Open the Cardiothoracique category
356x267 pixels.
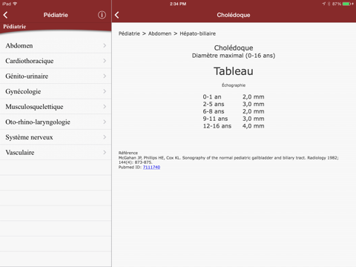click(x=56, y=61)
